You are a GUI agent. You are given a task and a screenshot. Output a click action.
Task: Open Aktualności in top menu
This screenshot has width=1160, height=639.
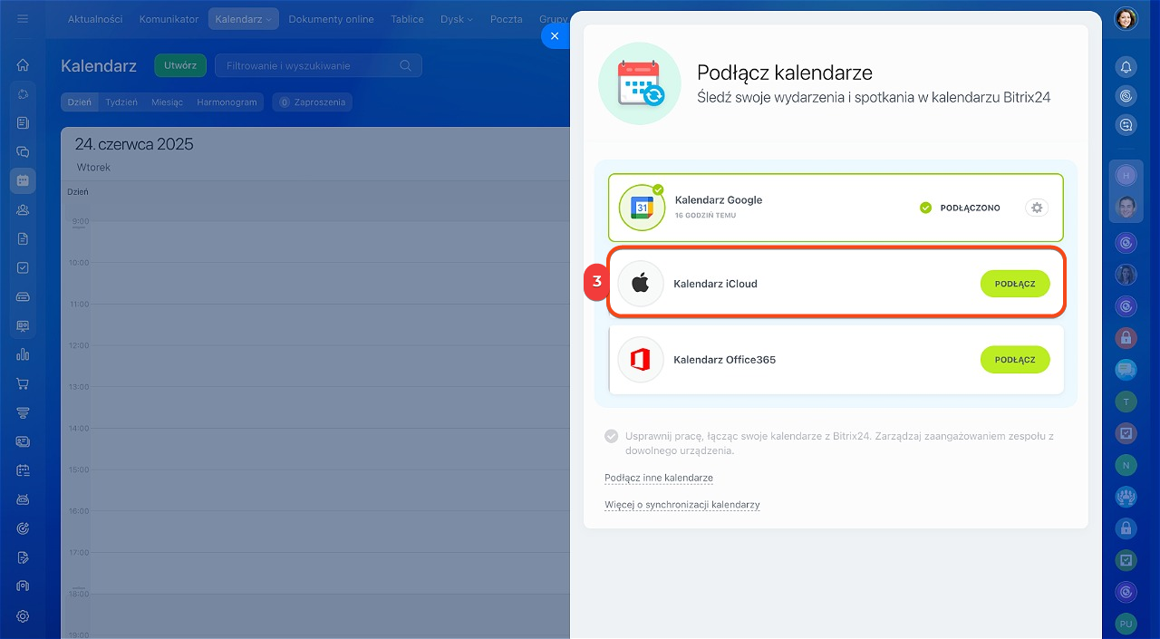pos(95,19)
